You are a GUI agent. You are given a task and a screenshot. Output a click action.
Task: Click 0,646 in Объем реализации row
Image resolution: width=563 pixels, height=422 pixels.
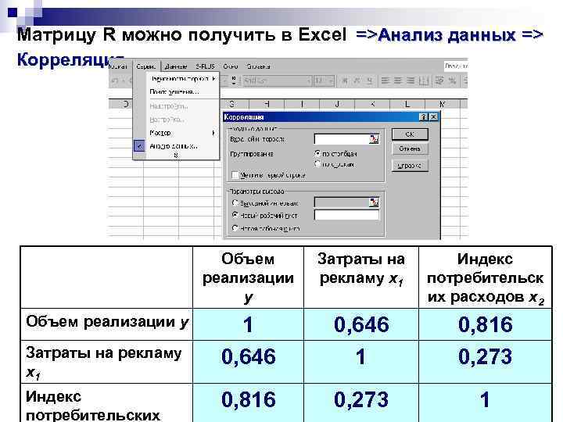[x=361, y=324]
